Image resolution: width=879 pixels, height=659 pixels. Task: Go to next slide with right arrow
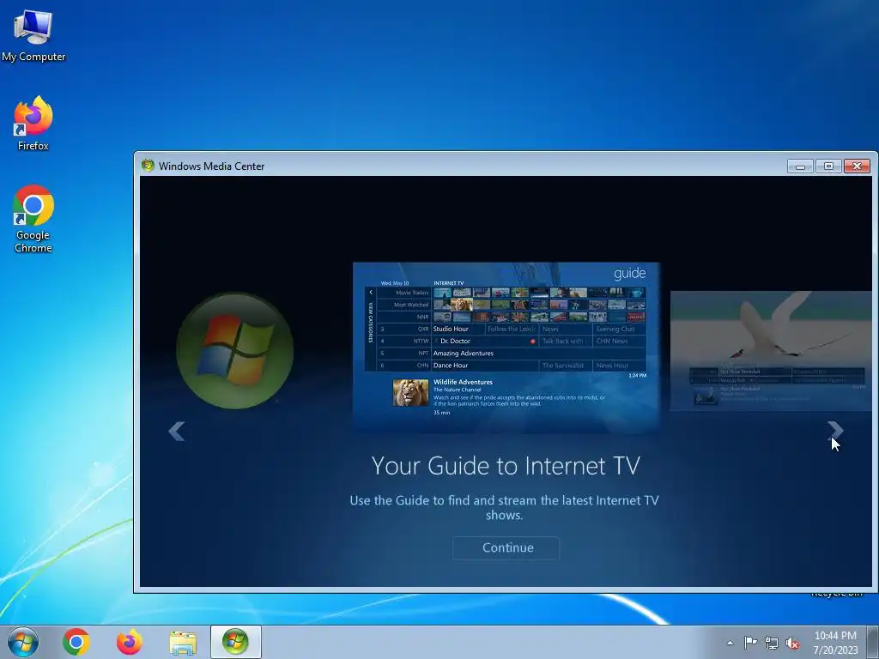coord(835,431)
